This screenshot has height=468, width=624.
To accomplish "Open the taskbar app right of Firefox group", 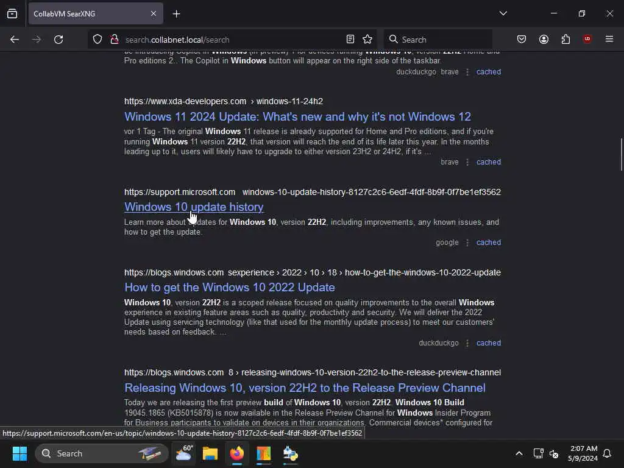I will point(290,453).
